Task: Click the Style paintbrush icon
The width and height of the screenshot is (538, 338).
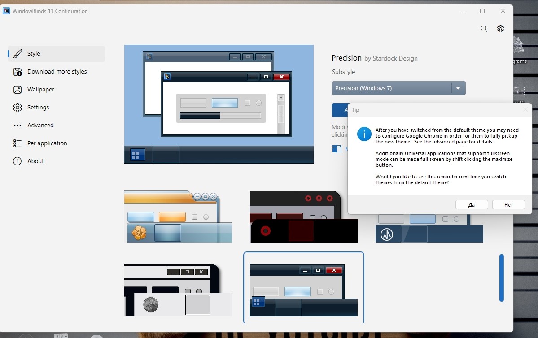Action: (17, 54)
